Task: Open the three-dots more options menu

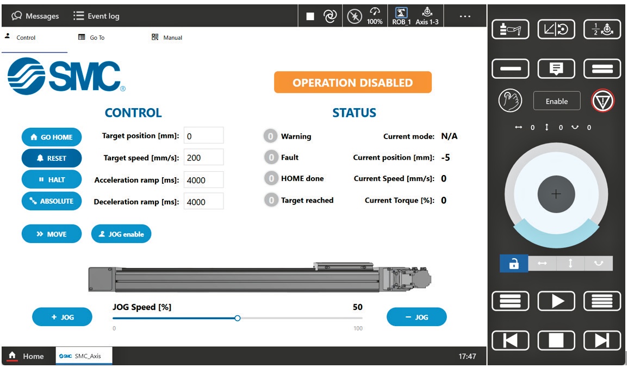Action: [x=465, y=16]
